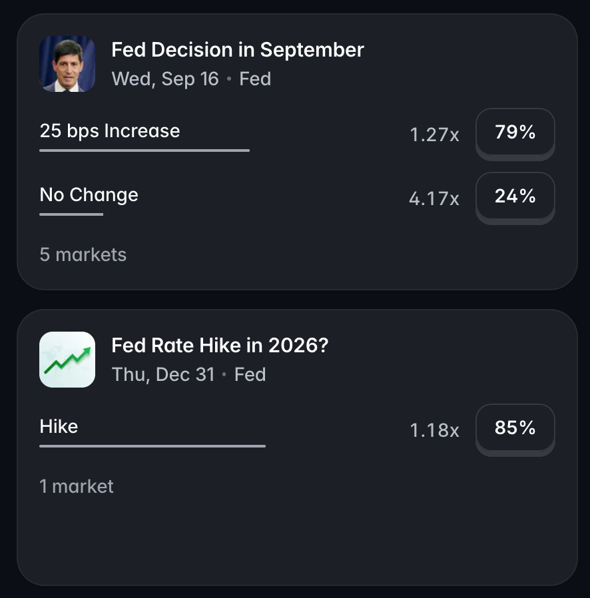This screenshot has width=590, height=598.
Task: Expand the 5 markets list
Action: click(83, 254)
